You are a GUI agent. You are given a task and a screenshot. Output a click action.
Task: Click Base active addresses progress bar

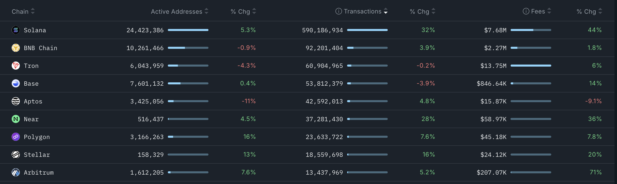coord(188,83)
